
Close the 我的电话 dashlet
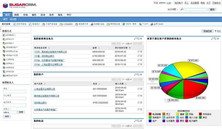[141, 121]
